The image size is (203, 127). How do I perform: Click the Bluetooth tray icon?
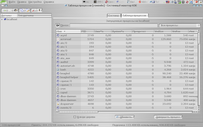click(x=183, y=2)
